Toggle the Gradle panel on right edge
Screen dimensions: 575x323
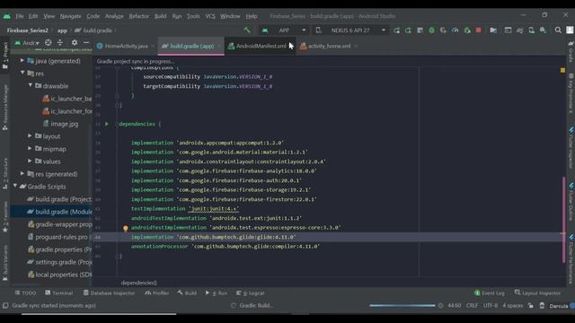(x=571, y=52)
